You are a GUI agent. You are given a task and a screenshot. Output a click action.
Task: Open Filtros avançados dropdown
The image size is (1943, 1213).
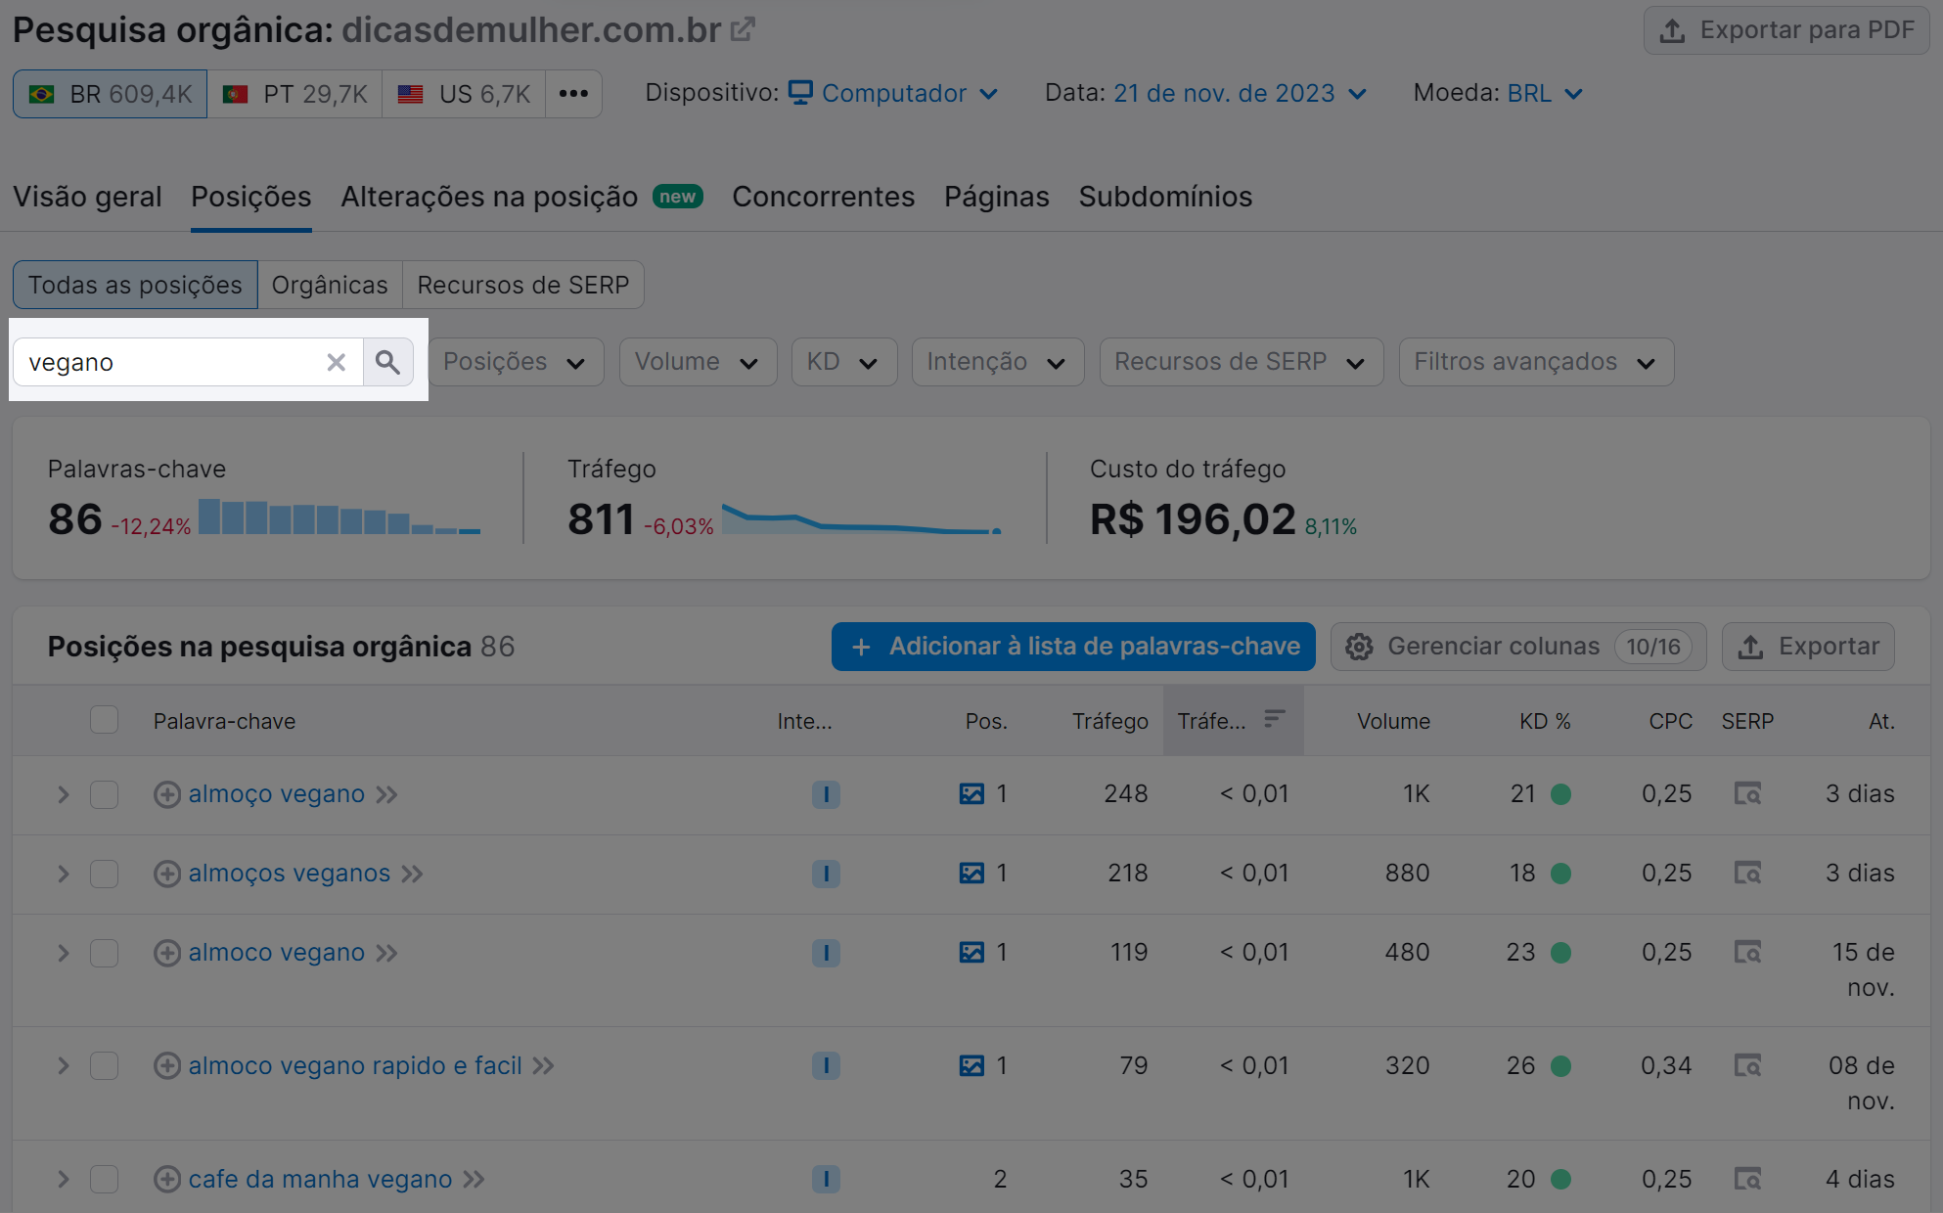coord(1536,362)
